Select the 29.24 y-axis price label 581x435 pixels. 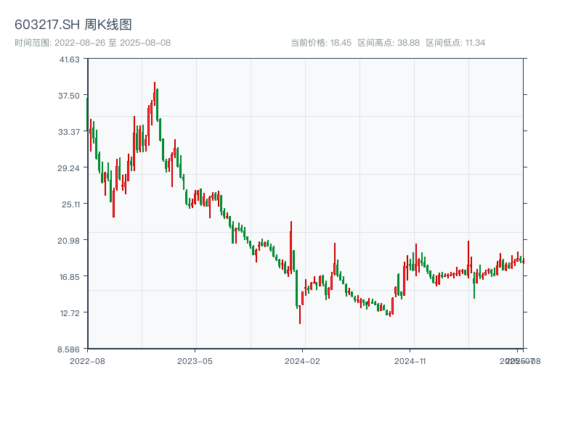[70, 168]
